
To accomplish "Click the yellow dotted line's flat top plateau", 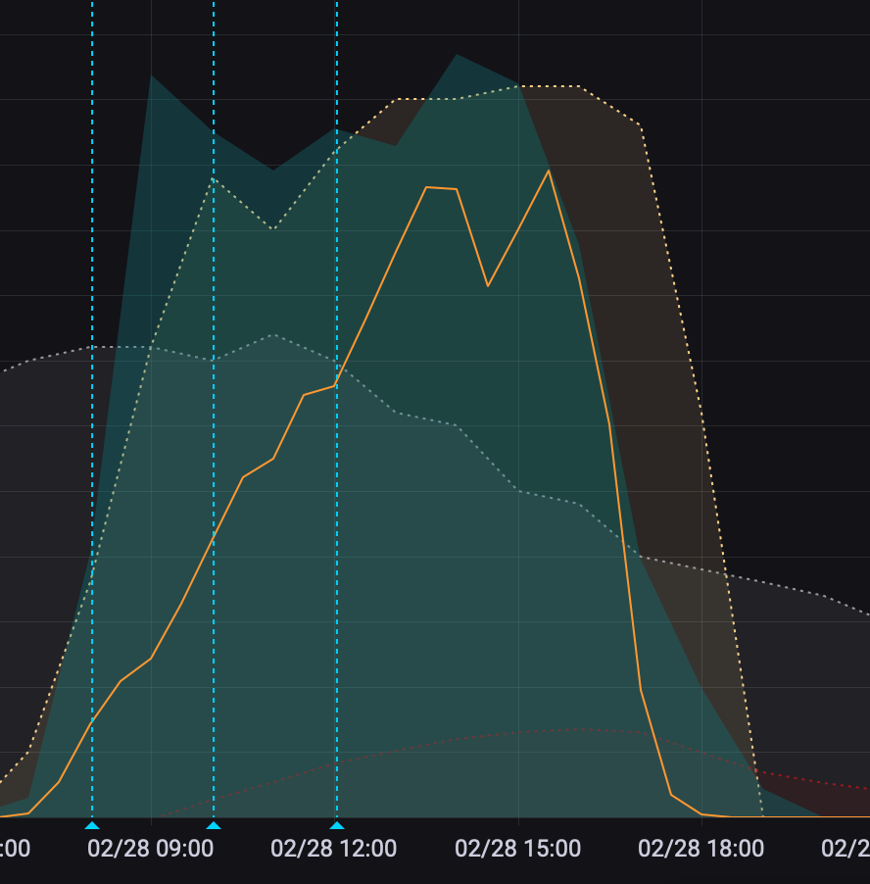I will pyautogui.click(x=549, y=86).
